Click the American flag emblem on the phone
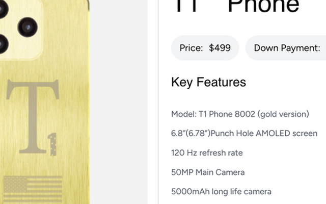 (33, 189)
